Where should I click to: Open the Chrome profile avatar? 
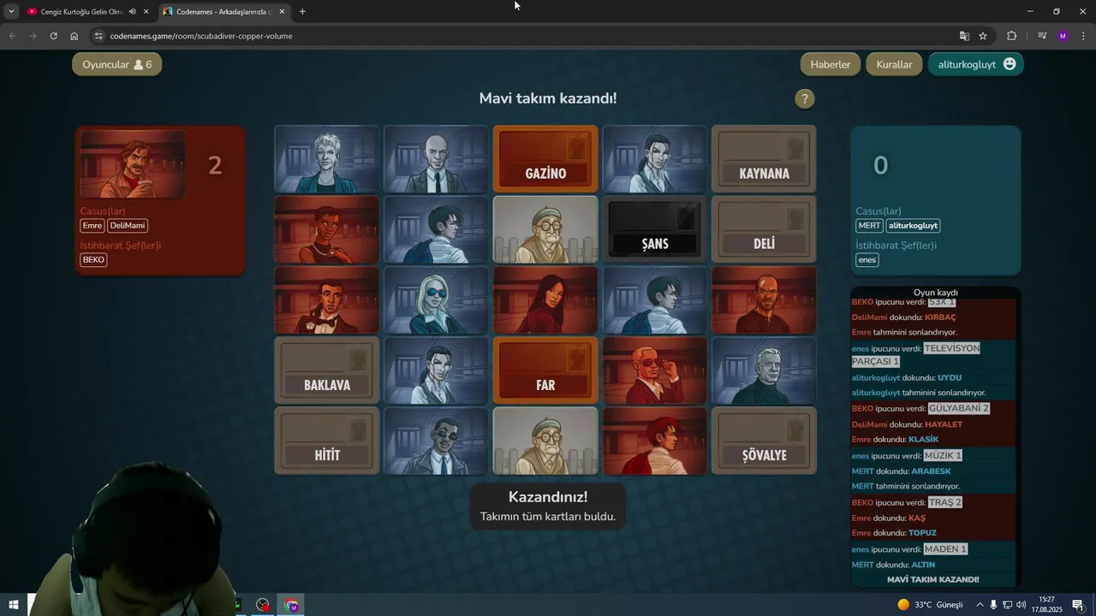[x=1063, y=36]
